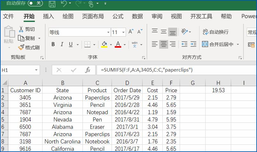257x152 pixels.
Task: Click the Copy icon (复制)
Action: click(21, 38)
